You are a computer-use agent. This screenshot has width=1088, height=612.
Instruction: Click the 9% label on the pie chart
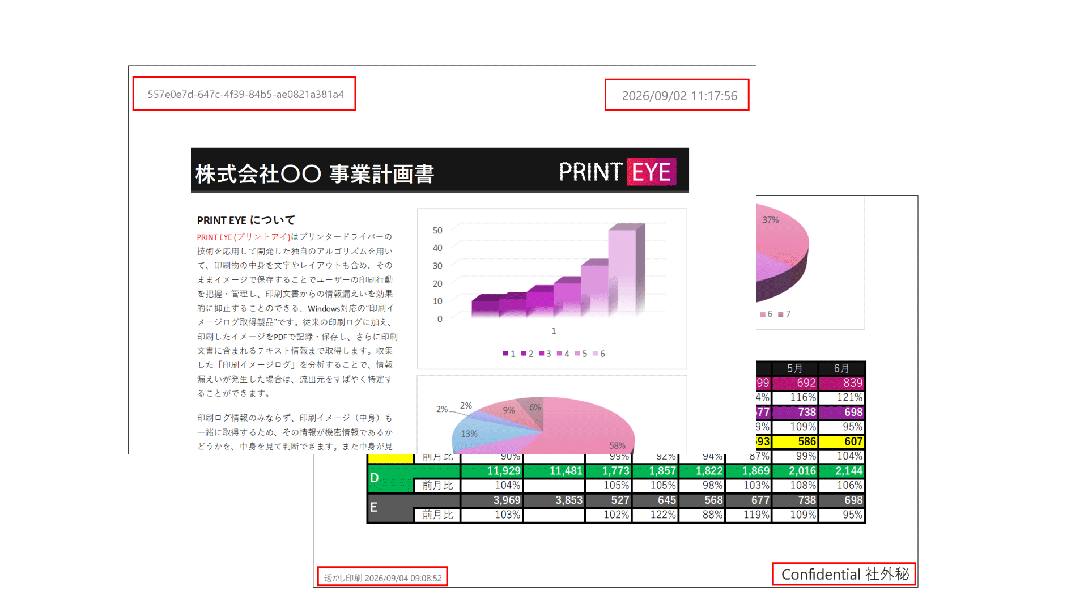pos(509,410)
